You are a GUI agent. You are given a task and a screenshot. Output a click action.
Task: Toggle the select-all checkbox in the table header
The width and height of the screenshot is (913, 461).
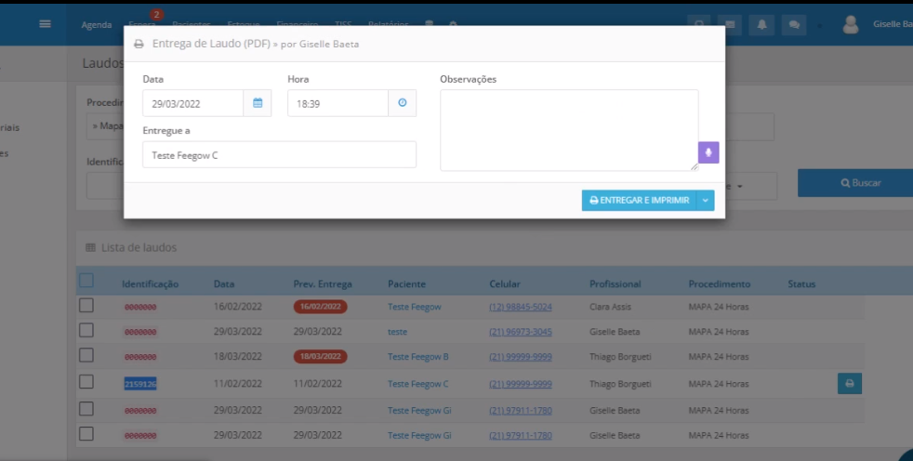tap(86, 281)
